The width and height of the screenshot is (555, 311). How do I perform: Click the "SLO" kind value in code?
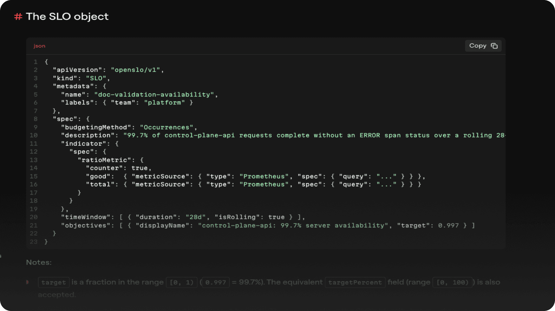[x=96, y=78]
